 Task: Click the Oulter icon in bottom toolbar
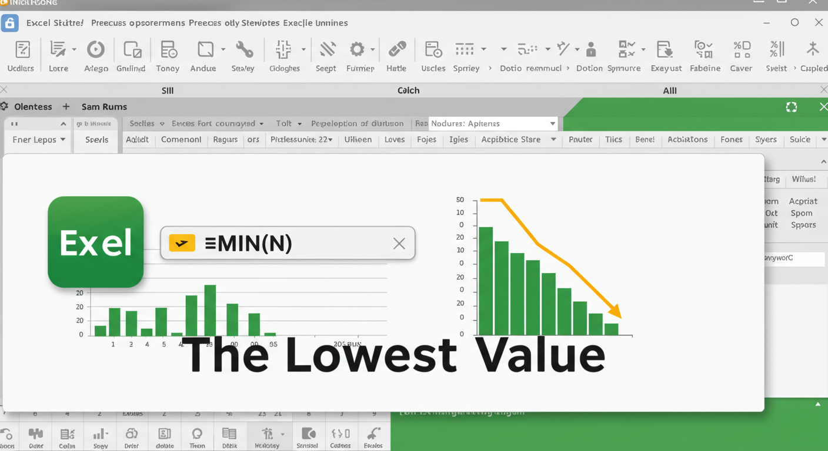[36, 435]
